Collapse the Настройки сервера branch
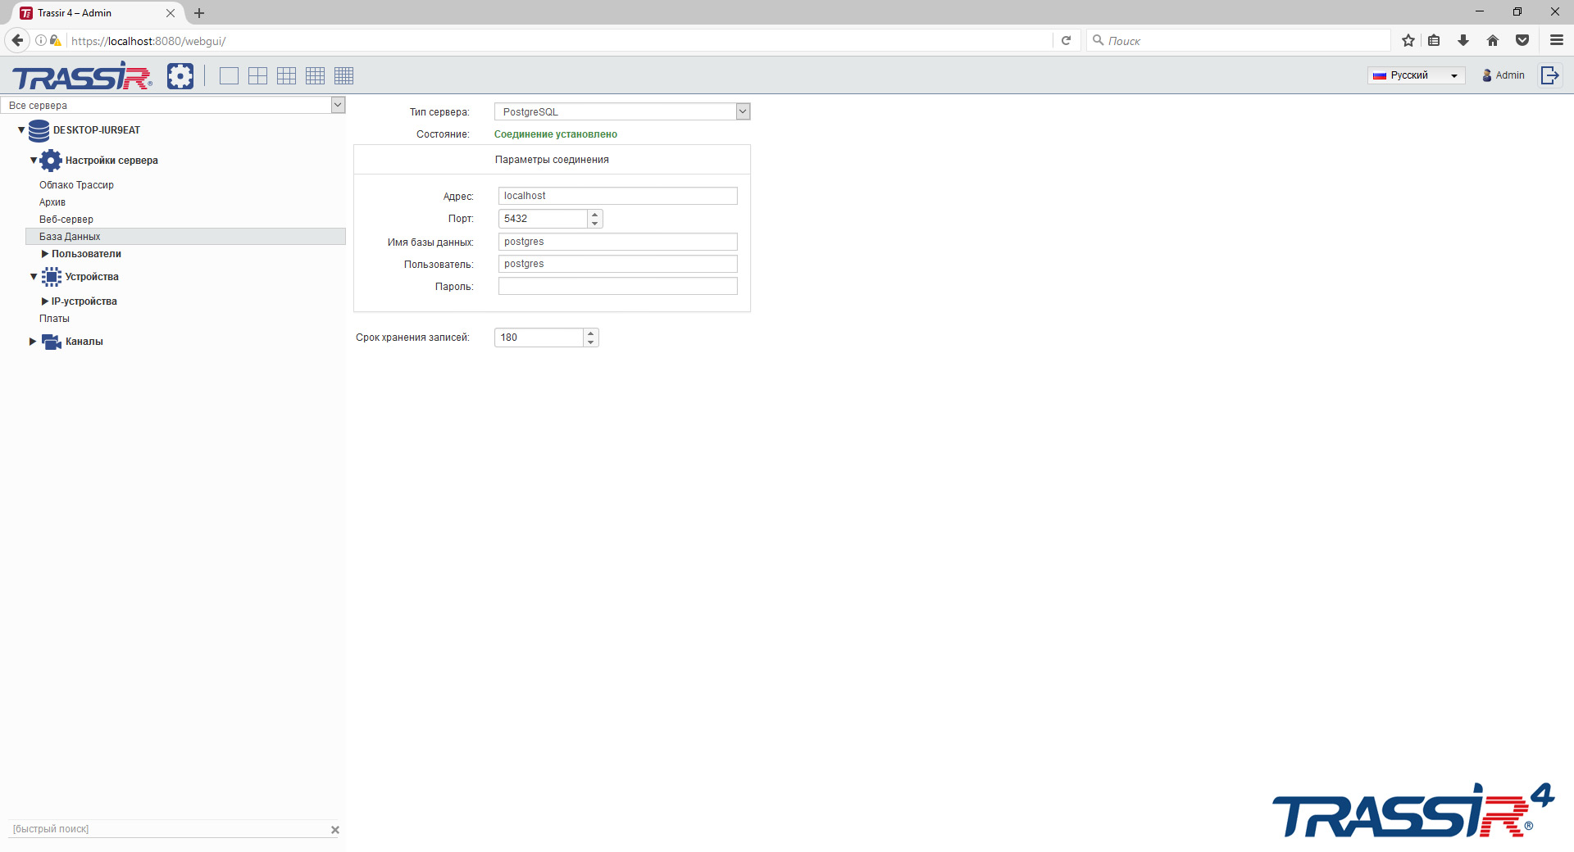 32,161
